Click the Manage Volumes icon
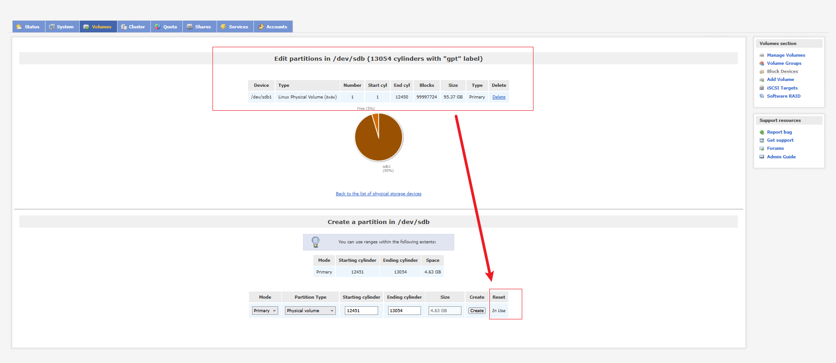836x363 pixels. pyautogui.click(x=762, y=55)
